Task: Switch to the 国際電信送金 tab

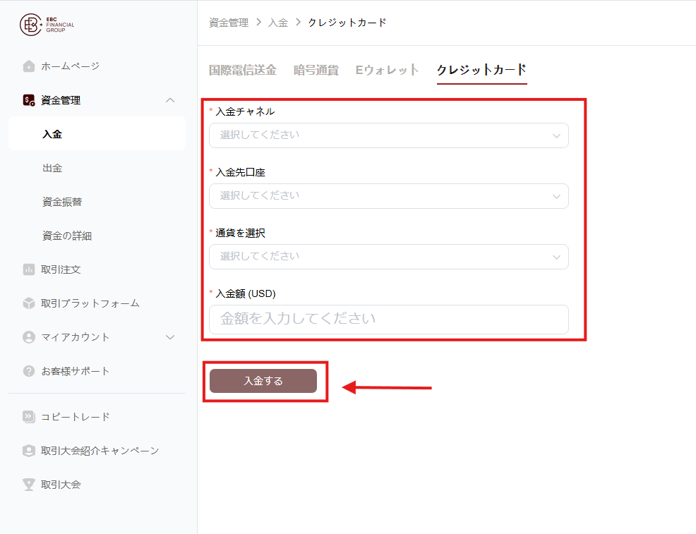Action: 243,70
